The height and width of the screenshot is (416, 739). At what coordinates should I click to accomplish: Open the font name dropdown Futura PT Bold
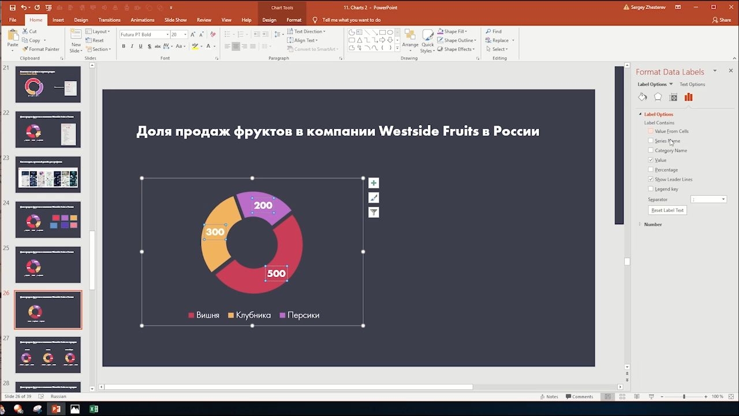[x=144, y=35]
